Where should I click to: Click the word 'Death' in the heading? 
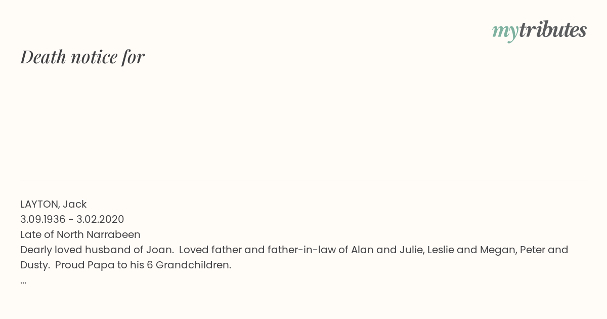(x=43, y=57)
